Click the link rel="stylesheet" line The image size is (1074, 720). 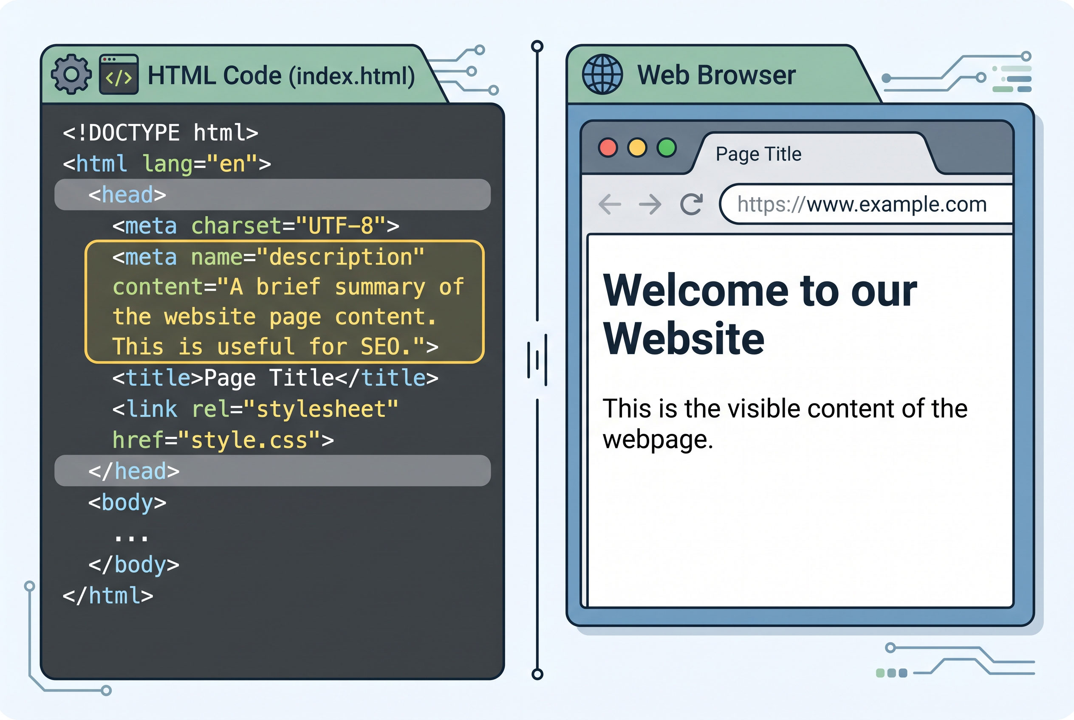pos(255,409)
